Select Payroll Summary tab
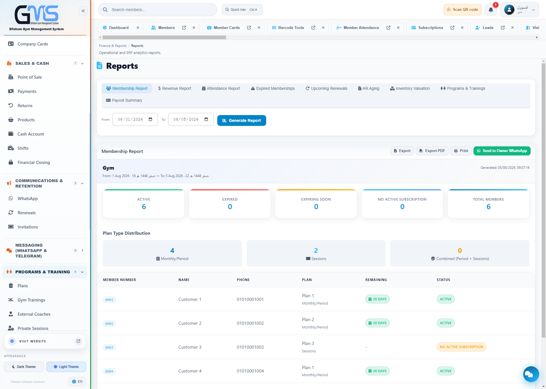This screenshot has height=389, width=546. pos(124,100)
